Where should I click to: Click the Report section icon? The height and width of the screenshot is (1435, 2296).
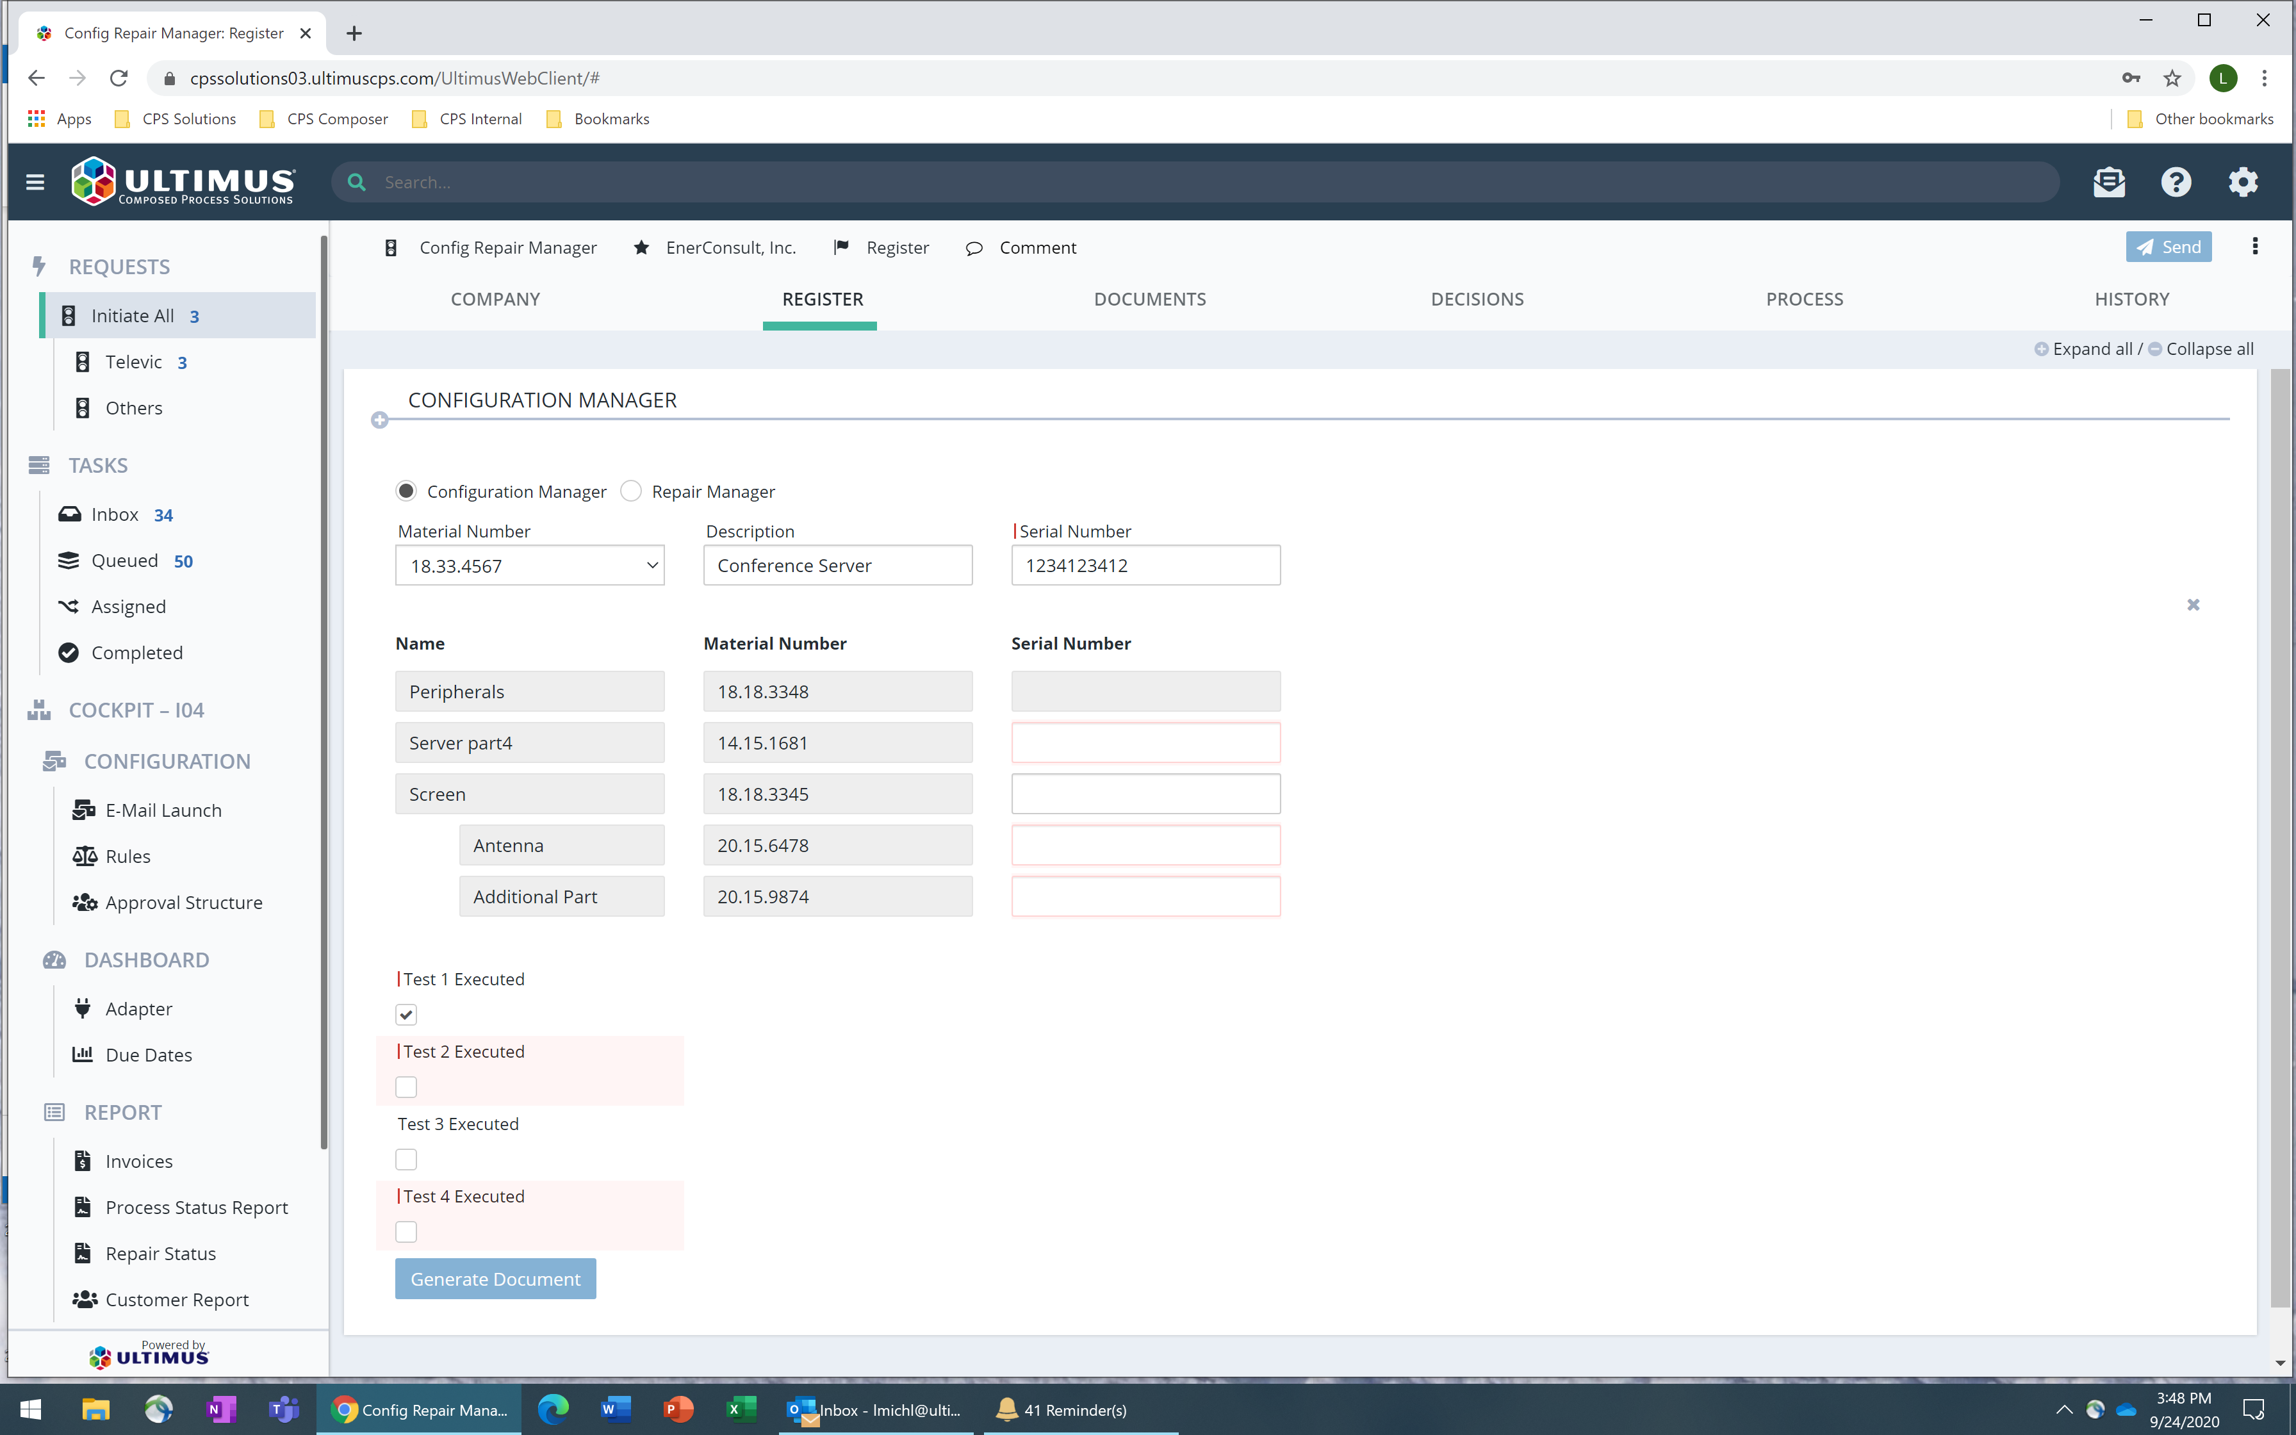coord(54,1112)
